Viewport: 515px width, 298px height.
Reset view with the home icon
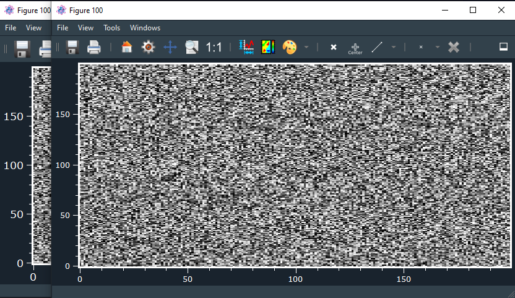click(x=127, y=47)
